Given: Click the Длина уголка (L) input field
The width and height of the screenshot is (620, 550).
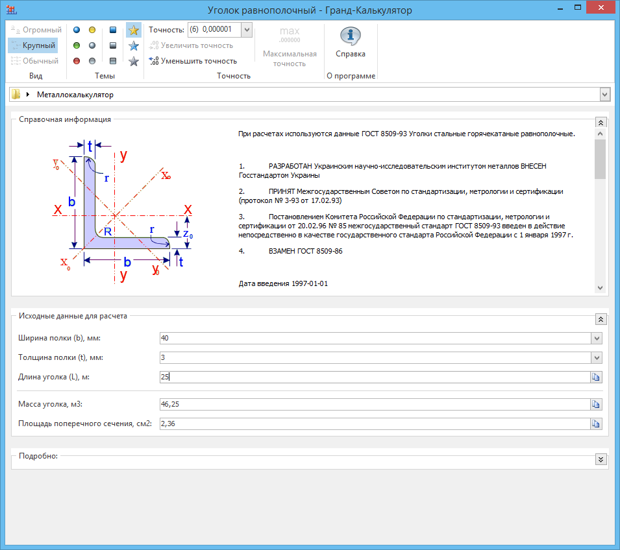Looking at the screenshot, I should [375, 377].
